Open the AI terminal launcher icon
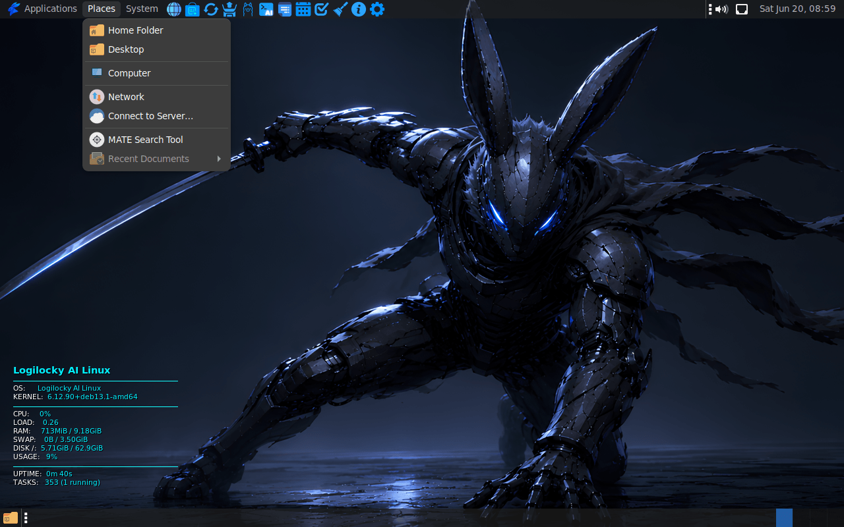 (x=266, y=9)
